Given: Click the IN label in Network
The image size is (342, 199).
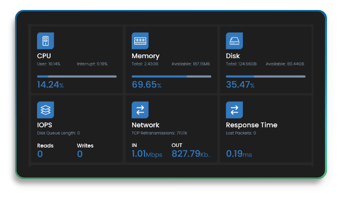Looking at the screenshot, I should [134, 145].
